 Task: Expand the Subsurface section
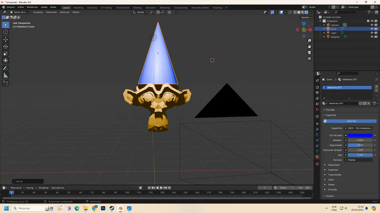(x=334, y=165)
